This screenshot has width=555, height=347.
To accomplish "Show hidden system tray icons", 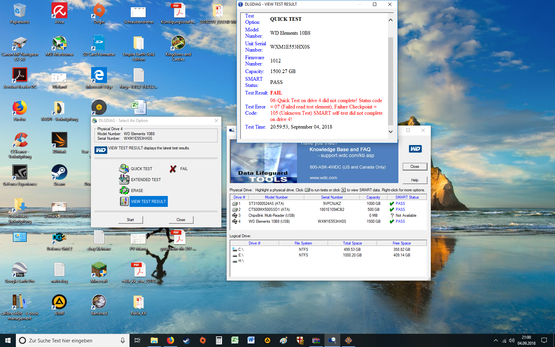I will point(496,340).
